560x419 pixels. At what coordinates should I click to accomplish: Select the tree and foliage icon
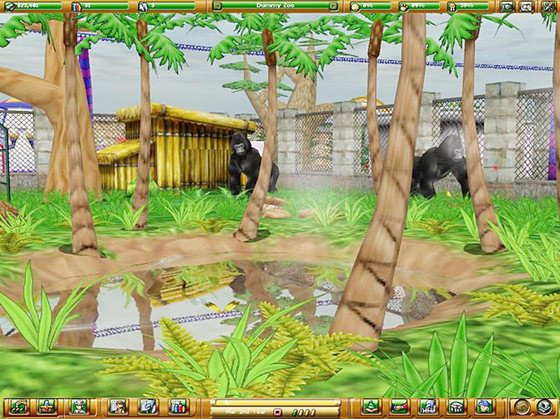(371, 406)
